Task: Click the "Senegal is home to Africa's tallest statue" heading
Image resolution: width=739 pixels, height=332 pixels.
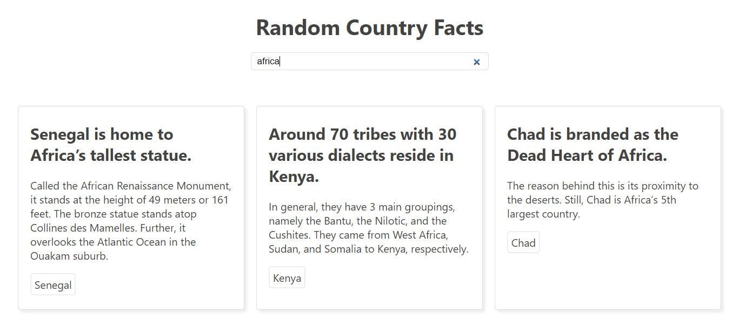Action: point(111,145)
